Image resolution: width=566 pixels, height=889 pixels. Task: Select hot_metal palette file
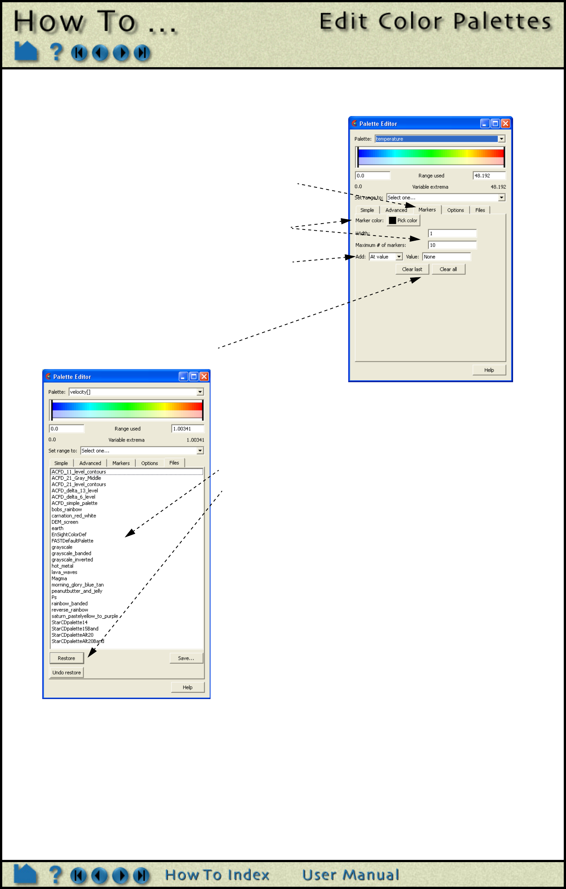click(127, 566)
